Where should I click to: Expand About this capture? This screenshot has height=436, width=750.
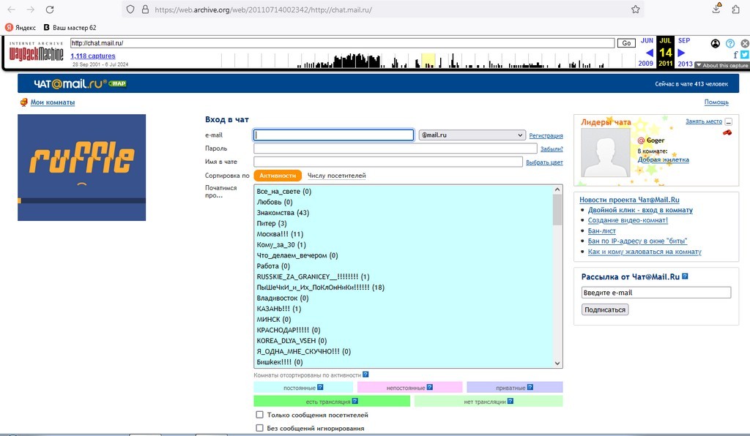(x=722, y=65)
